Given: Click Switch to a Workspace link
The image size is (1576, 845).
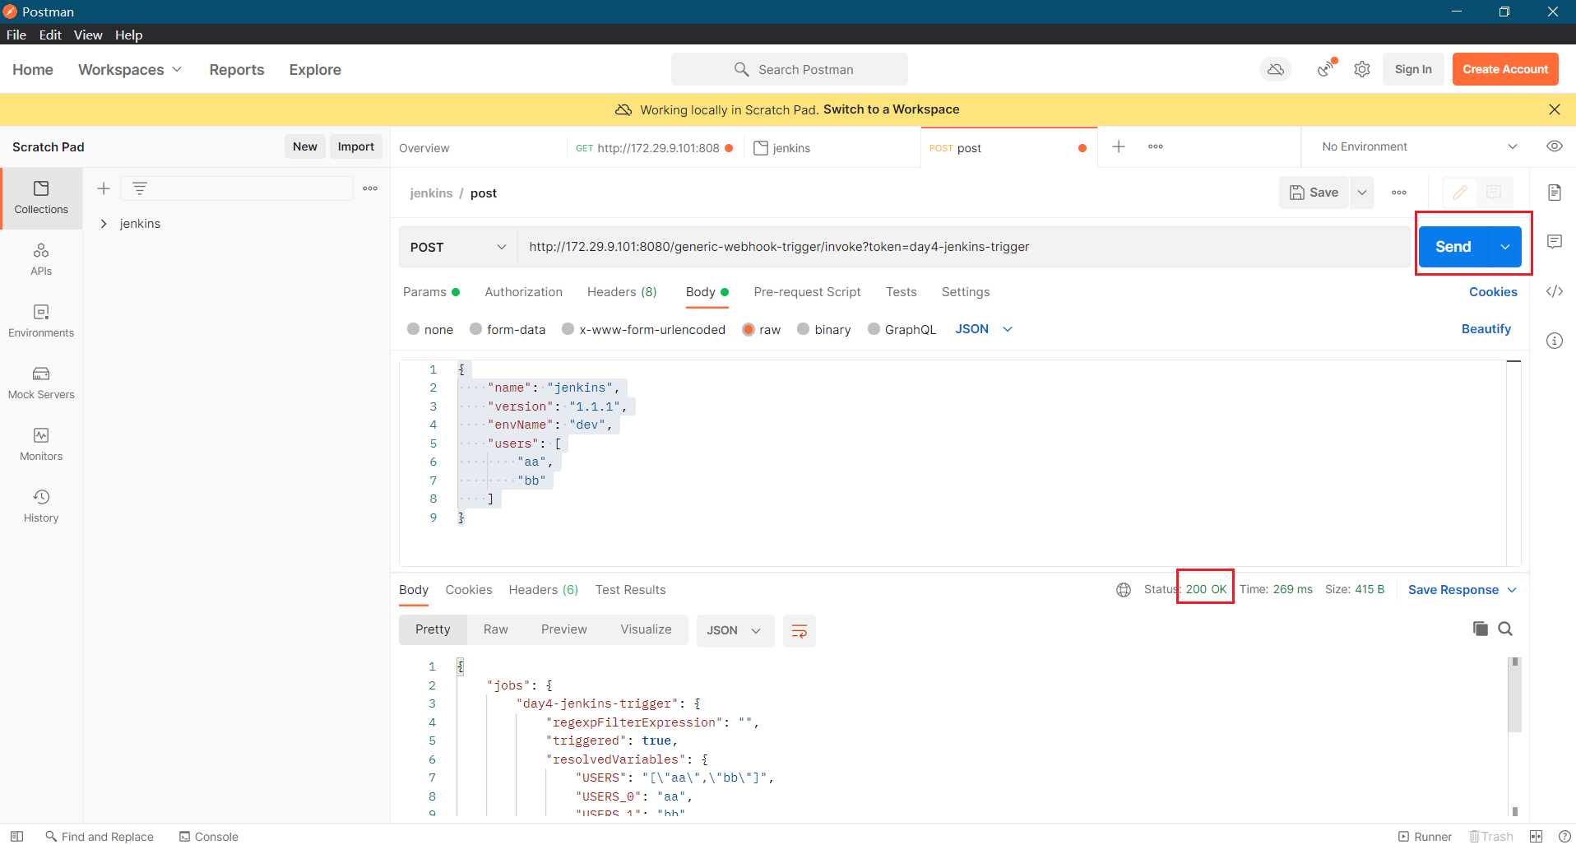Looking at the screenshot, I should click(892, 109).
